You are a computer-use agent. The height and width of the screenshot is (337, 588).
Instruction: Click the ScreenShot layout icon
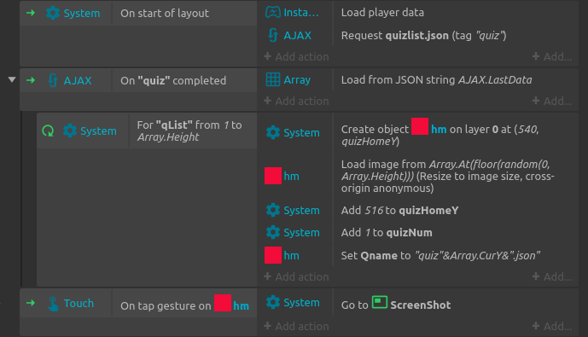[380, 302]
